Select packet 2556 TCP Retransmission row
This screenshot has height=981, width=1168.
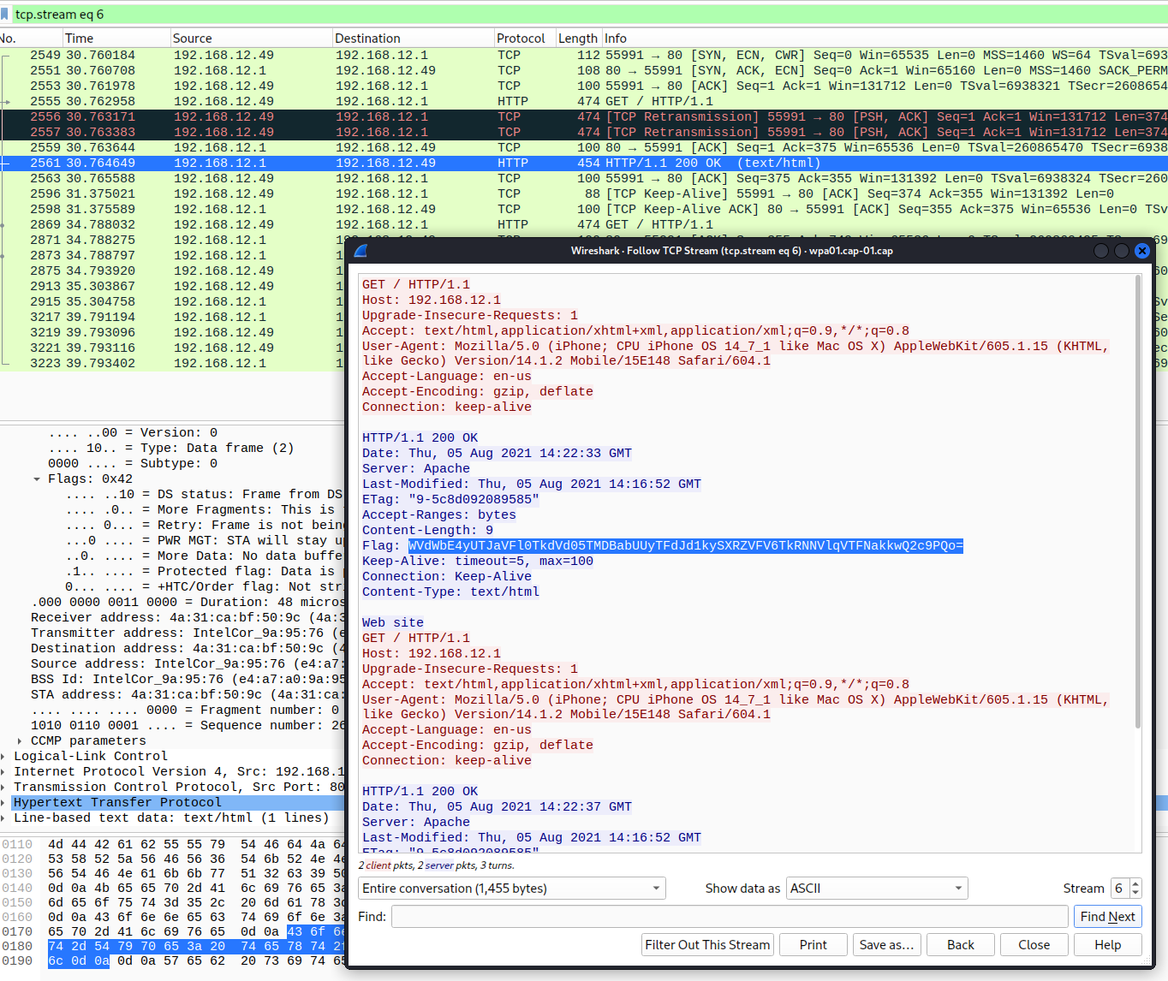pos(171,117)
